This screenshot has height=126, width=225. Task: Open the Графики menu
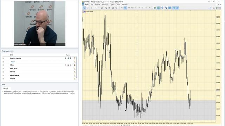[105, 5]
